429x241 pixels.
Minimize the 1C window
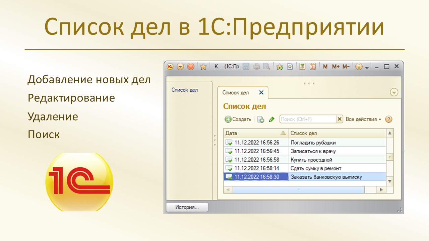(x=377, y=67)
